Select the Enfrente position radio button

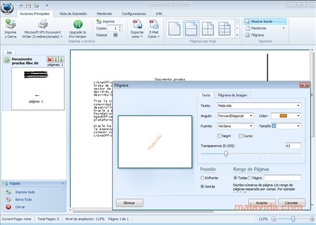tap(202, 178)
